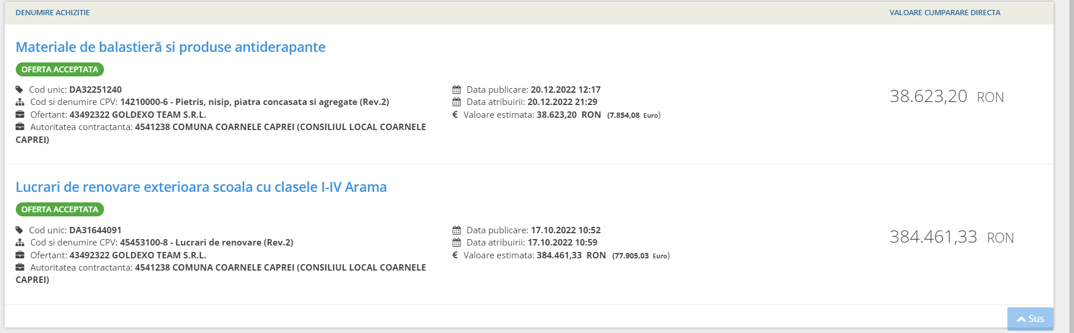Screen dimensions: 1074x333
Task: Click the DENUMIRE ACHIZITIE column header
Action: [53, 13]
